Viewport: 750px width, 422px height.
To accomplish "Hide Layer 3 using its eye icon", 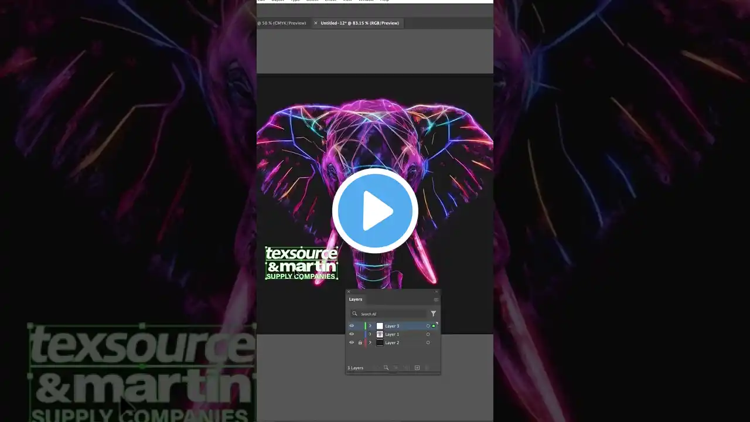I will [x=352, y=326].
